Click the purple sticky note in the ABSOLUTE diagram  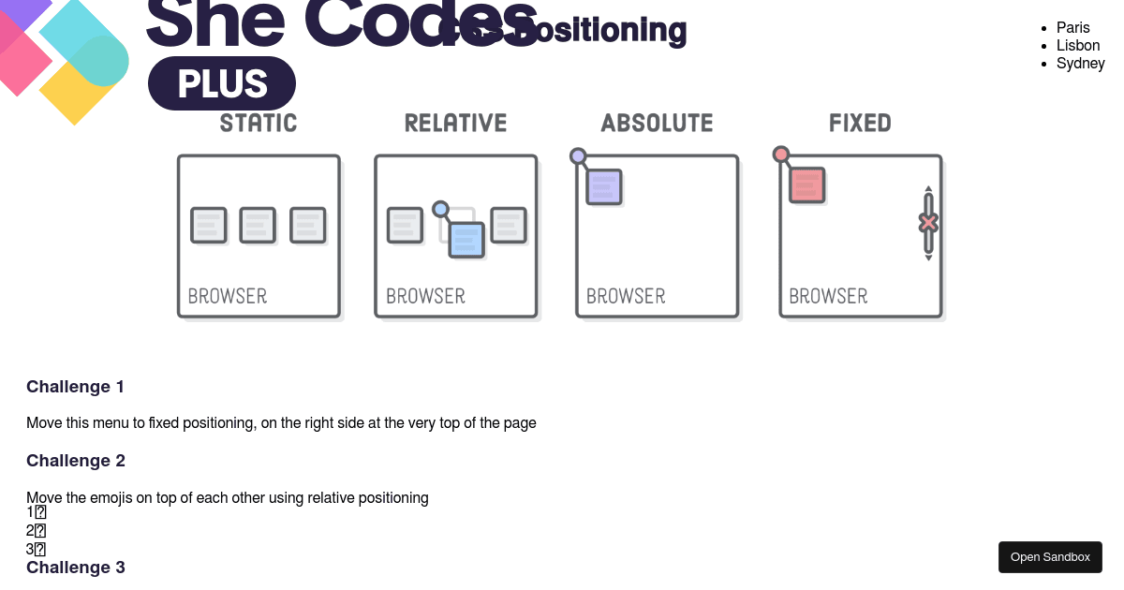[604, 186]
